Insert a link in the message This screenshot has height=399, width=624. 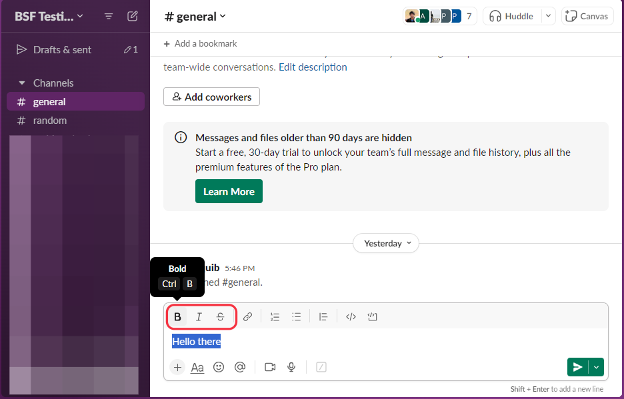[x=247, y=316]
